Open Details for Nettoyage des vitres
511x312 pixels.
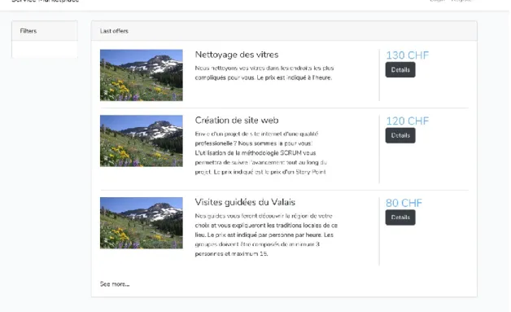pyautogui.click(x=400, y=70)
